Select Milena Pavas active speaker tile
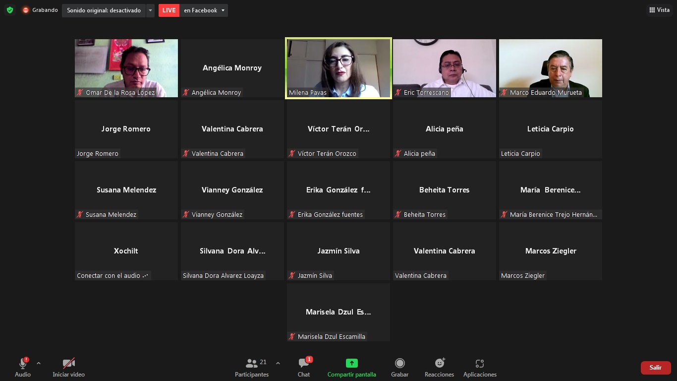 pyautogui.click(x=338, y=68)
